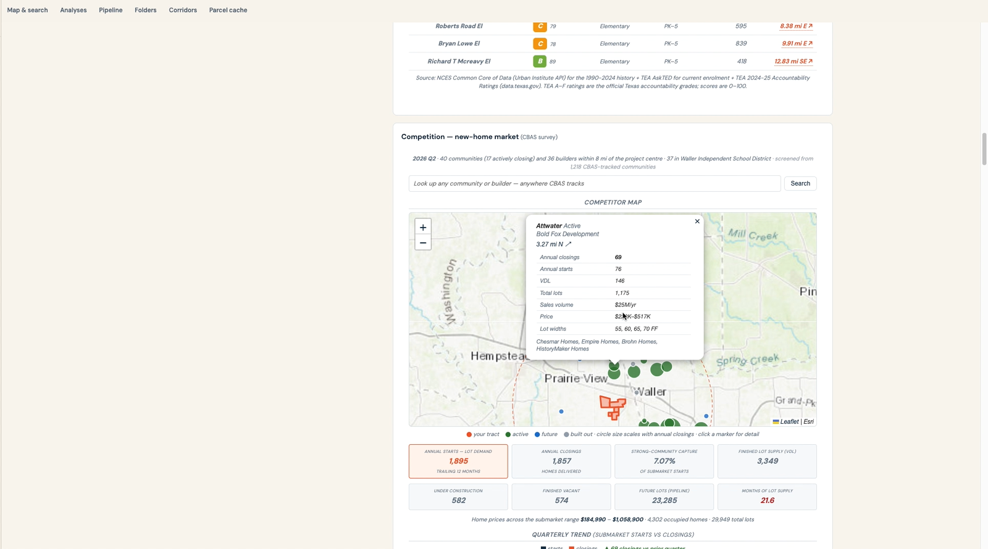Open the C rating badge for Roberts Road El
This screenshot has width=988, height=549.
[540, 26]
